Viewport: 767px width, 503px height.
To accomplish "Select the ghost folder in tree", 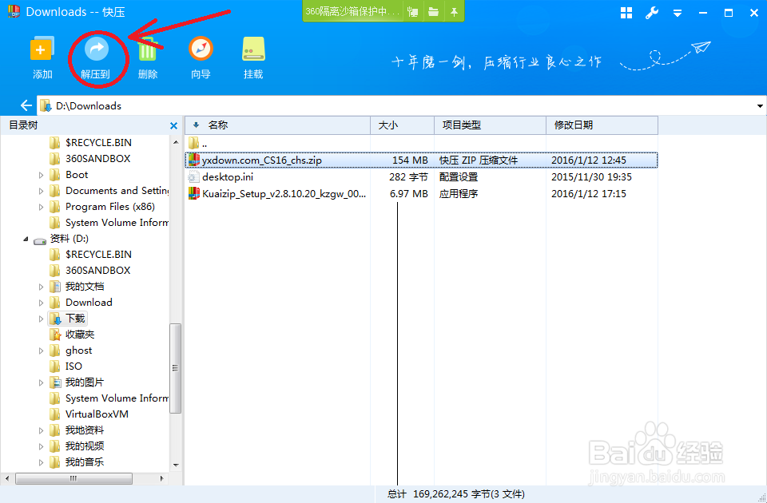I will tap(70, 351).
